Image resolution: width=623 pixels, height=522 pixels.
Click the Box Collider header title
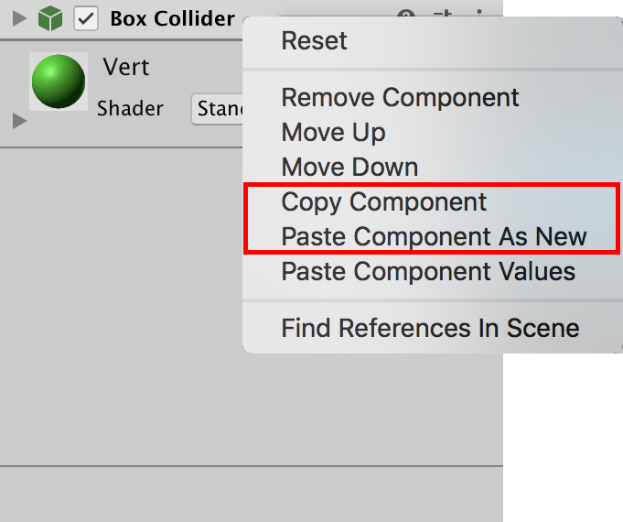pyautogui.click(x=172, y=18)
